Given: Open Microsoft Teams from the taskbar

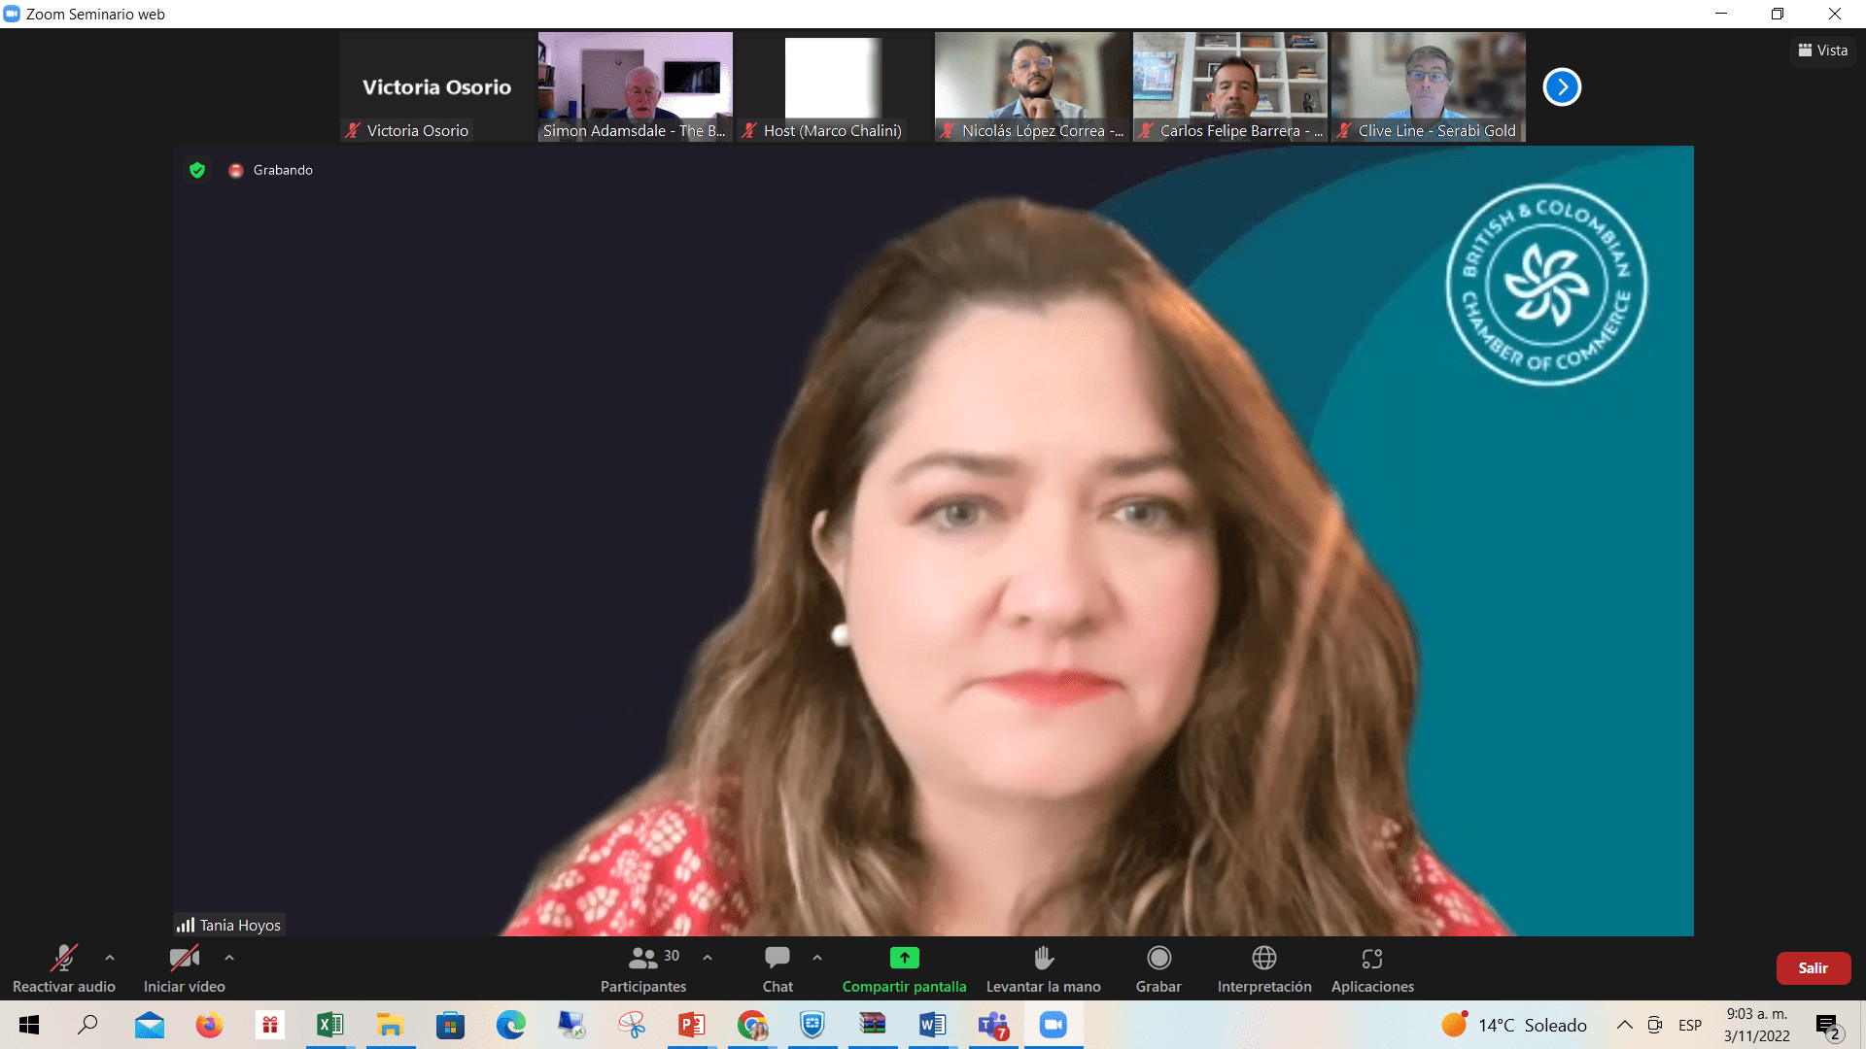Looking at the screenshot, I should pos(992,1025).
